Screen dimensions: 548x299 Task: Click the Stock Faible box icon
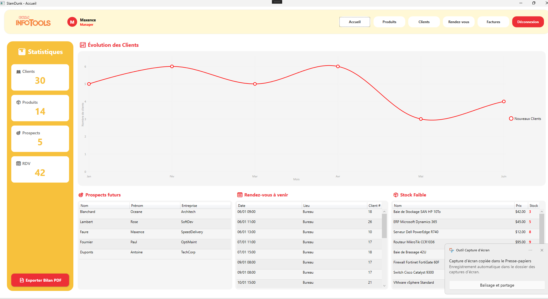[396, 195]
